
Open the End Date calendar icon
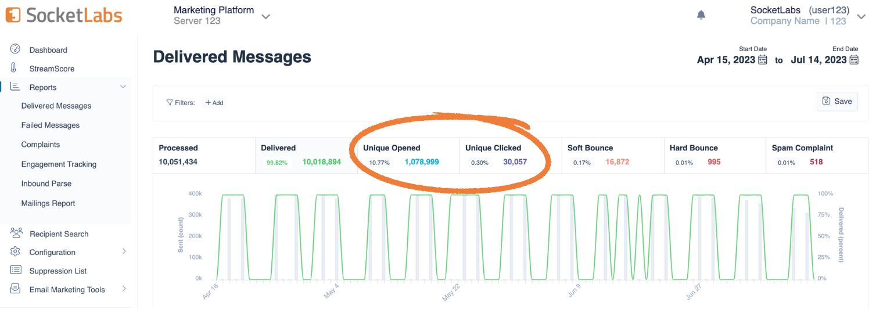[854, 60]
